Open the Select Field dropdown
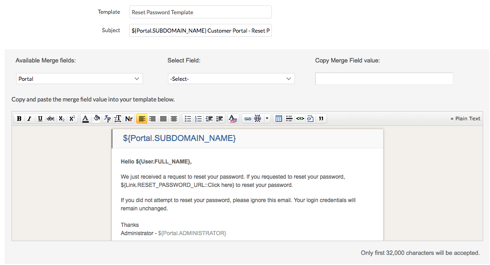This screenshot has width=490, height=265. tap(231, 79)
